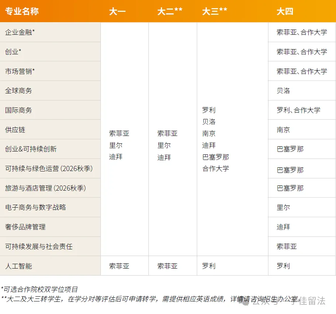The width and height of the screenshot is (336, 314).
Task: Click 迪拜 in the merged 大一 cell
Action: (116, 157)
